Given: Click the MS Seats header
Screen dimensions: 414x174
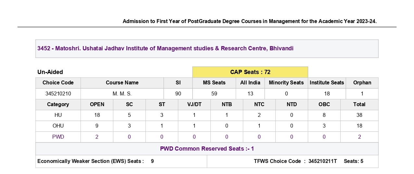Looking at the screenshot, I should [214, 83].
